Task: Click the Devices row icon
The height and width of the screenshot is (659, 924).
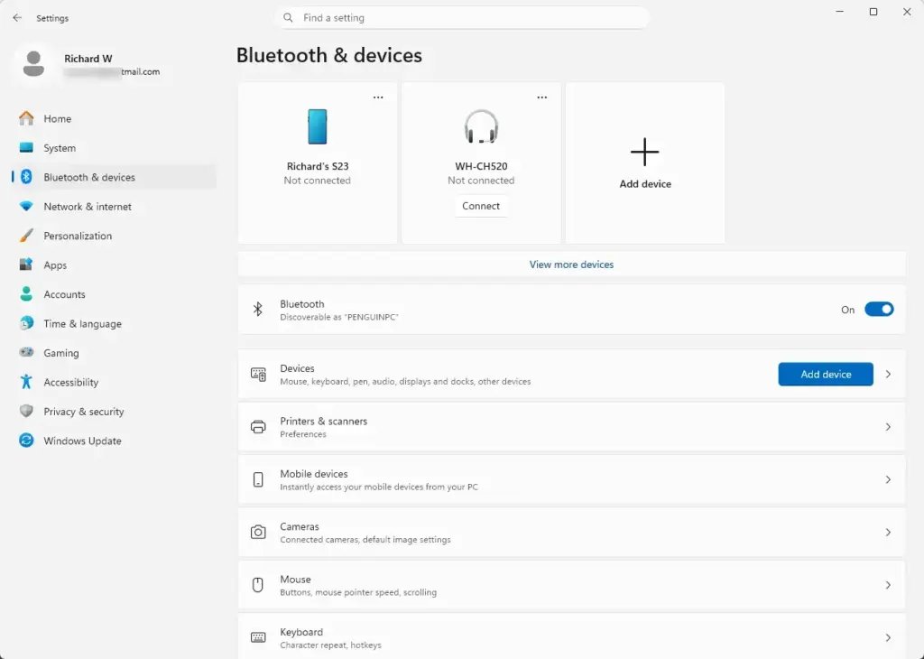Action: coord(258,375)
